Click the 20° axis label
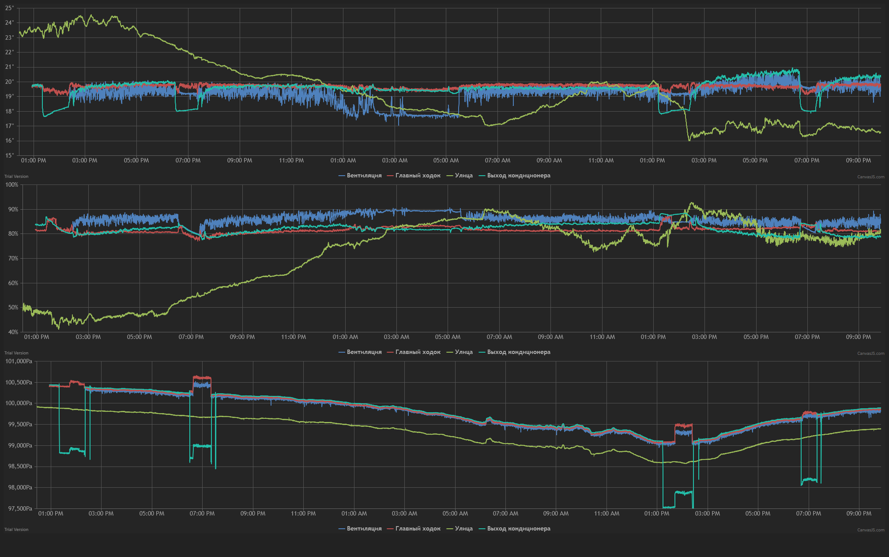889x557 pixels. 10,82
